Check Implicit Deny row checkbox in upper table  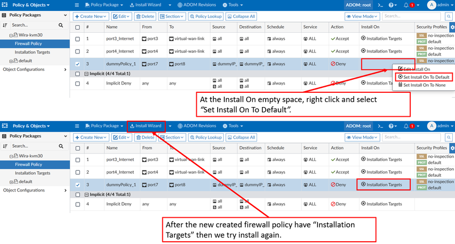coord(78,84)
